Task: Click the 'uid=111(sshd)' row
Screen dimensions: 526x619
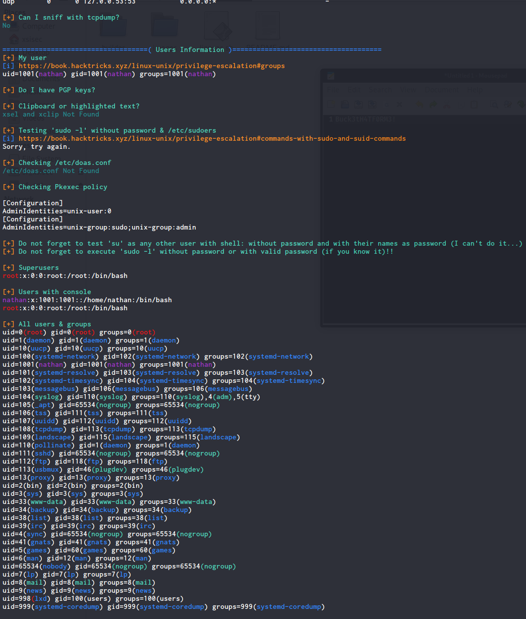Action: coord(111,454)
